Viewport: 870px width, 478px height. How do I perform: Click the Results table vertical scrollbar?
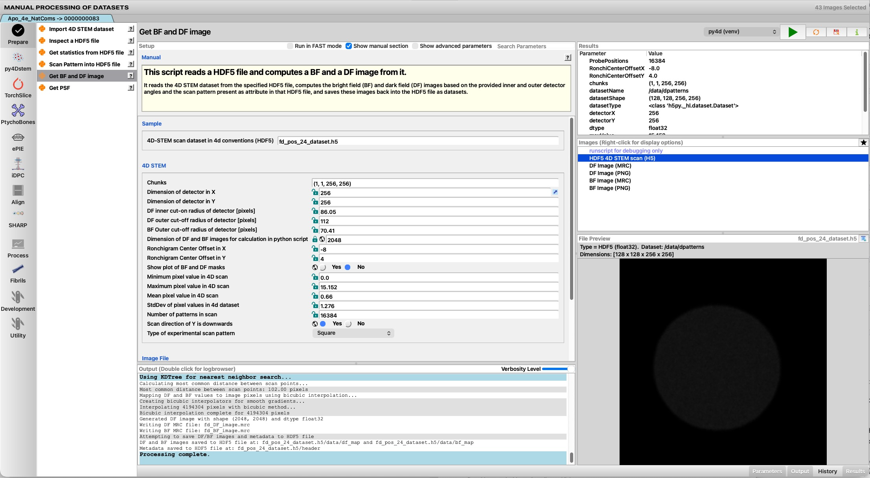pyautogui.click(x=865, y=82)
